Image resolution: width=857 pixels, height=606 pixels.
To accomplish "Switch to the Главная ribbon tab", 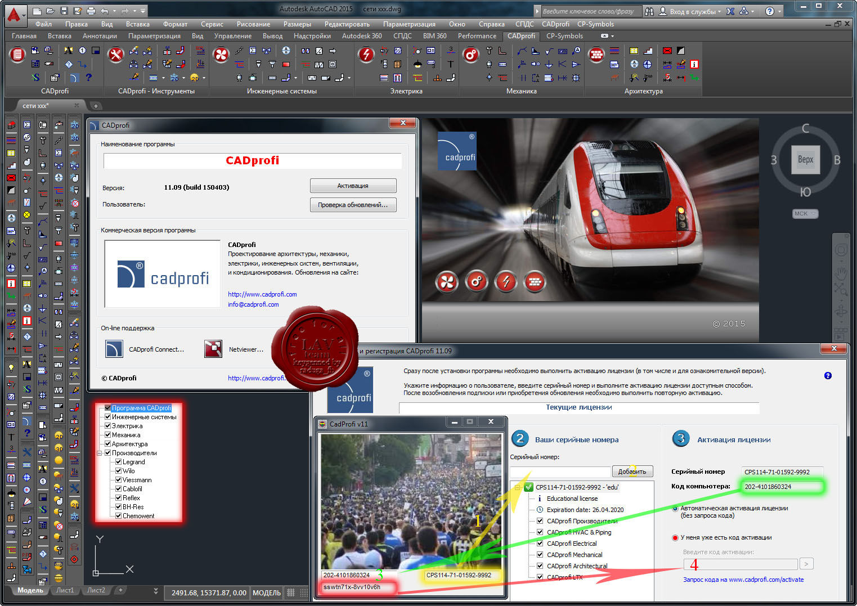I will tap(24, 36).
